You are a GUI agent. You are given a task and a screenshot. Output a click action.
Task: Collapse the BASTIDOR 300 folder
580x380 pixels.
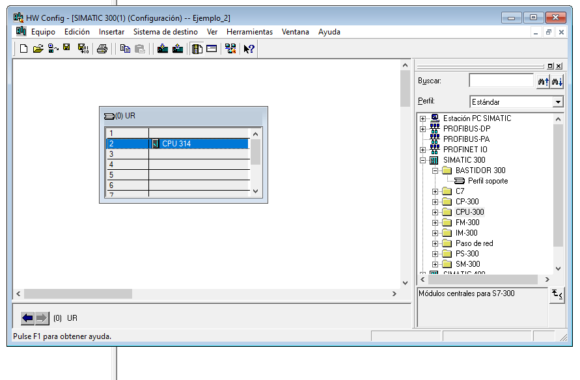435,170
